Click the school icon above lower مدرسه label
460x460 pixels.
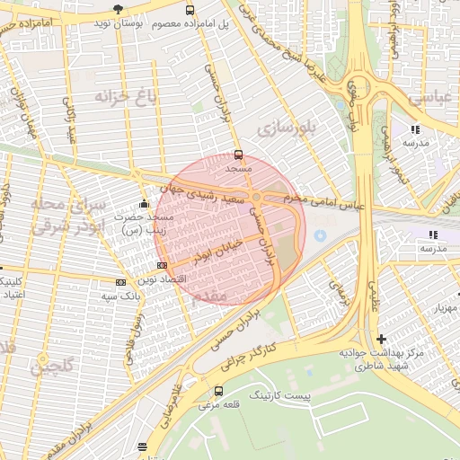433,234
